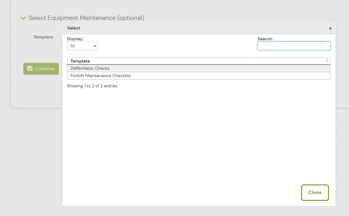Open the Display entries dropdown

click(82, 46)
